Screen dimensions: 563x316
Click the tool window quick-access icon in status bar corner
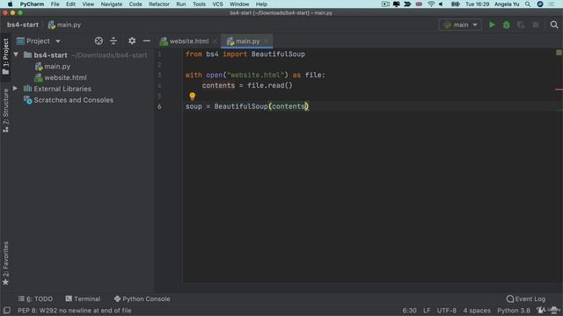(x=6, y=310)
